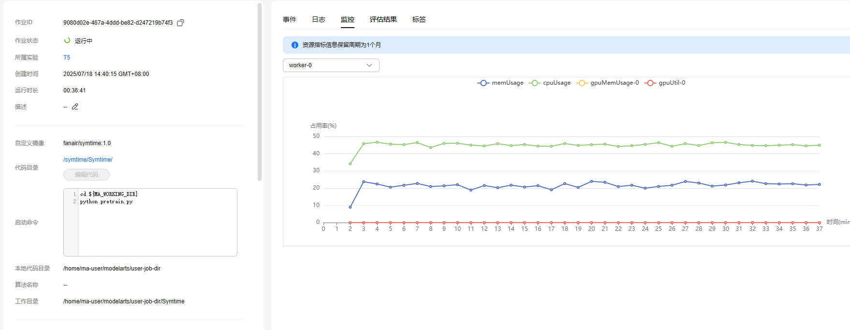This screenshot has width=850, height=330.
Task: Toggle cpuUsage series in the chart legend
Action: point(550,83)
